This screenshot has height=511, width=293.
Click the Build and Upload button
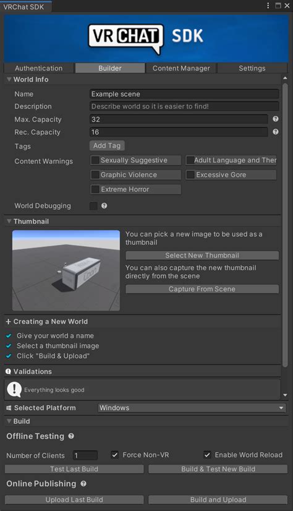coord(218,500)
